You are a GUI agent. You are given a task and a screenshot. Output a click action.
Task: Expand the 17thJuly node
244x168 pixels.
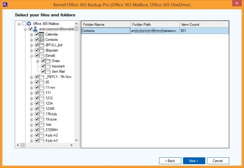click(32, 114)
